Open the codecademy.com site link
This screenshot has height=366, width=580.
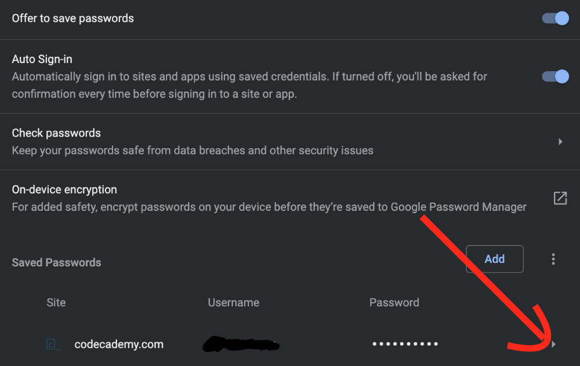click(x=119, y=345)
